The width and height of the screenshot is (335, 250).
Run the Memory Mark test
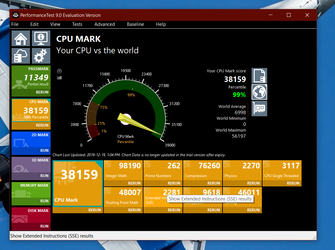[31, 201]
